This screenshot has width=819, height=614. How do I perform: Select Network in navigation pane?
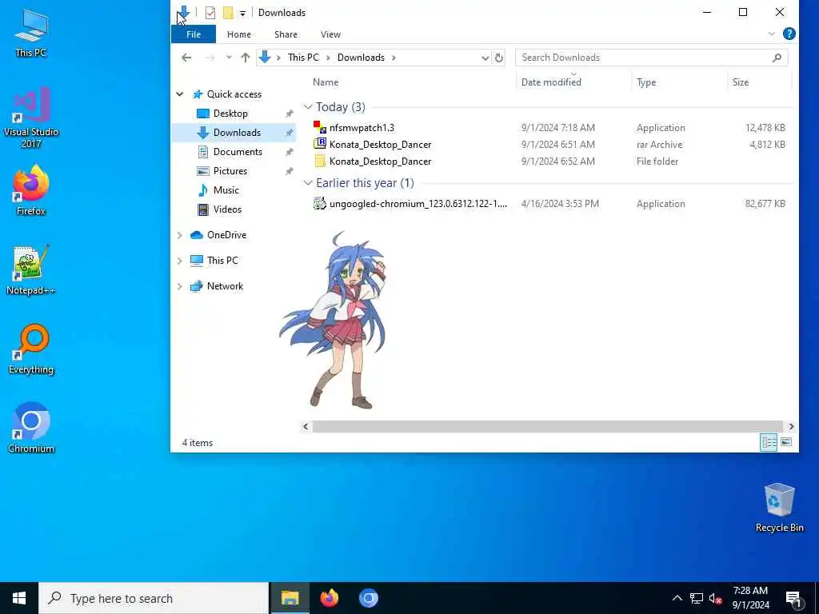(x=225, y=286)
